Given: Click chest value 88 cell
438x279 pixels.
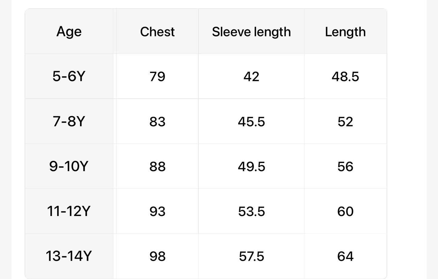Looking at the screenshot, I should tap(157, 166).
